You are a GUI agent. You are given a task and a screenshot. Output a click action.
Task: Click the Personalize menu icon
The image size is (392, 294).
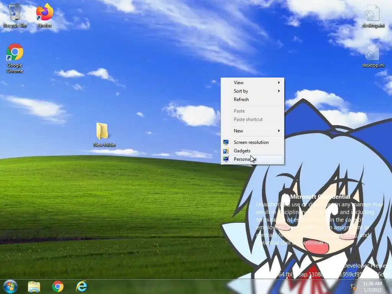pyautogui.click(x=226, y=159)
